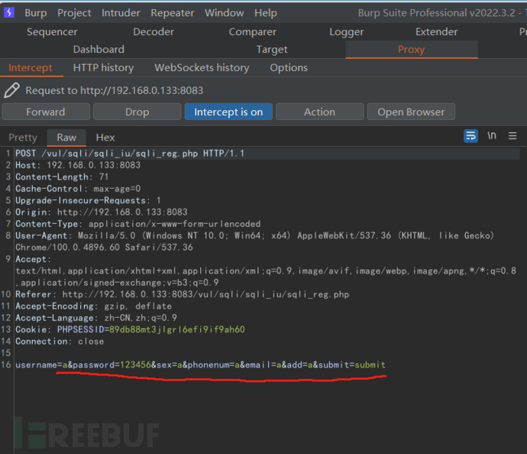Click the Open Browser button
Viewport: 527px width, 454px height.
click(x=411, y=112)
